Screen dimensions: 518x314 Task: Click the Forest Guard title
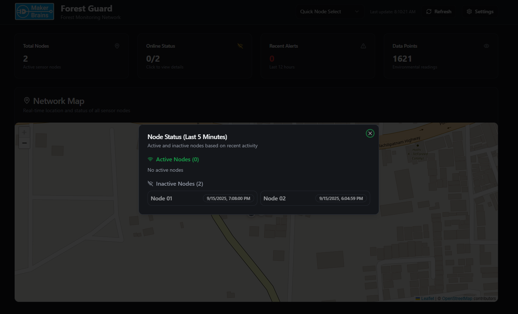click(87, 8)
